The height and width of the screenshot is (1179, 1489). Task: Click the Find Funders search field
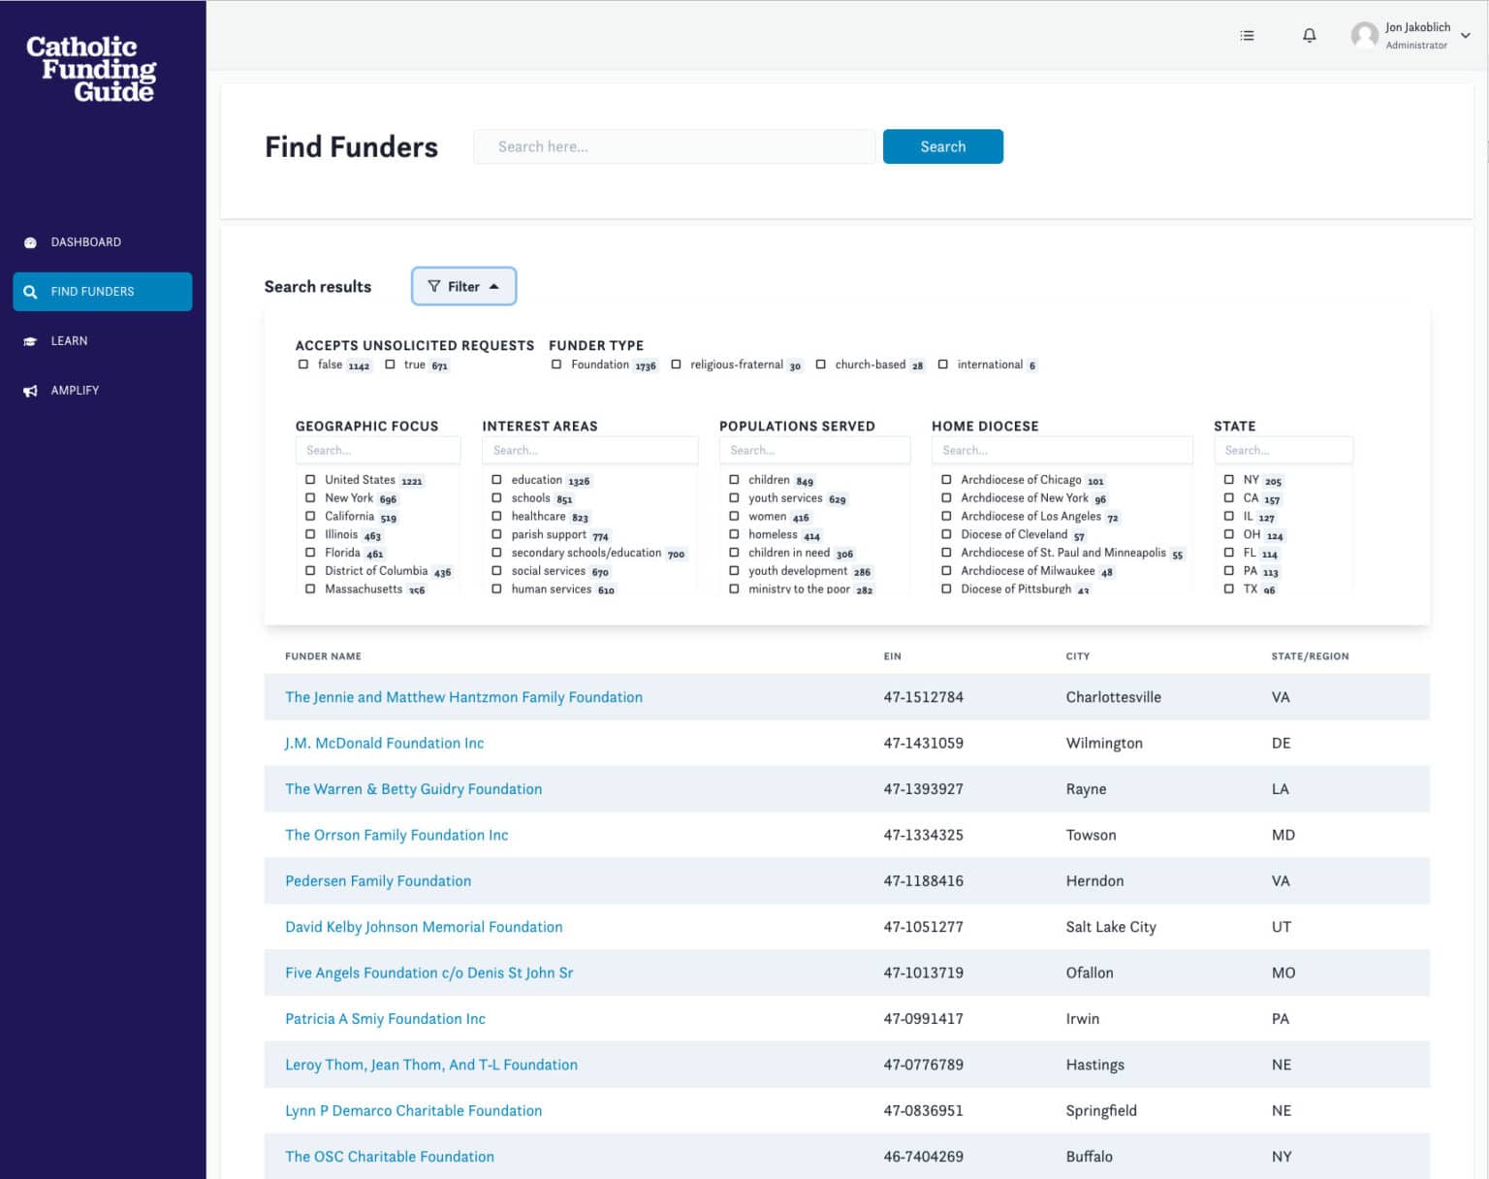(675, 146)
